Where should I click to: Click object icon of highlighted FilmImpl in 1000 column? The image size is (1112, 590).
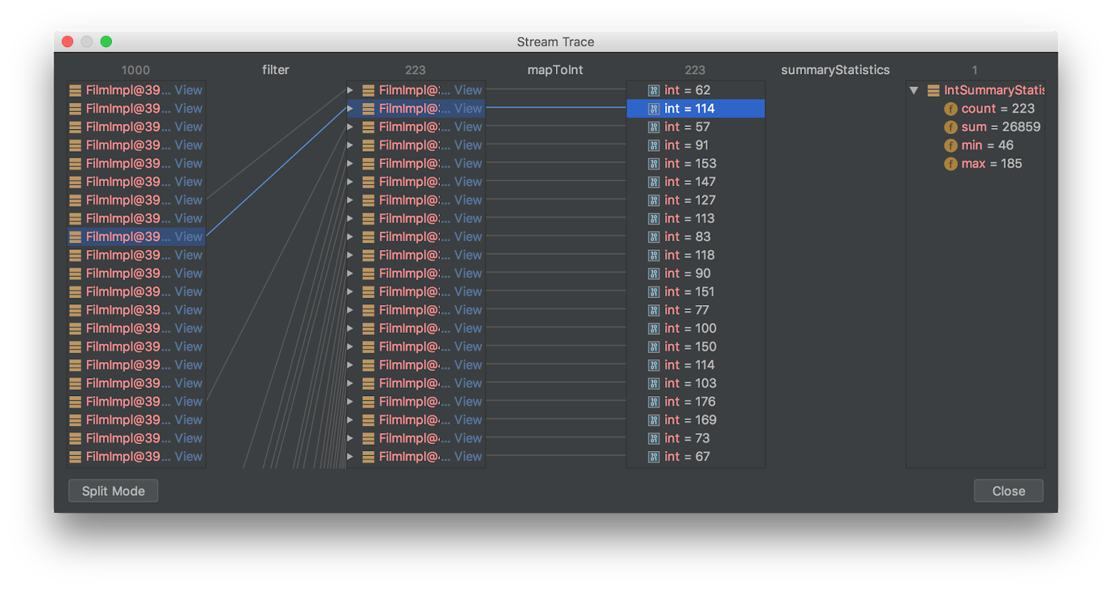(75, 237)
